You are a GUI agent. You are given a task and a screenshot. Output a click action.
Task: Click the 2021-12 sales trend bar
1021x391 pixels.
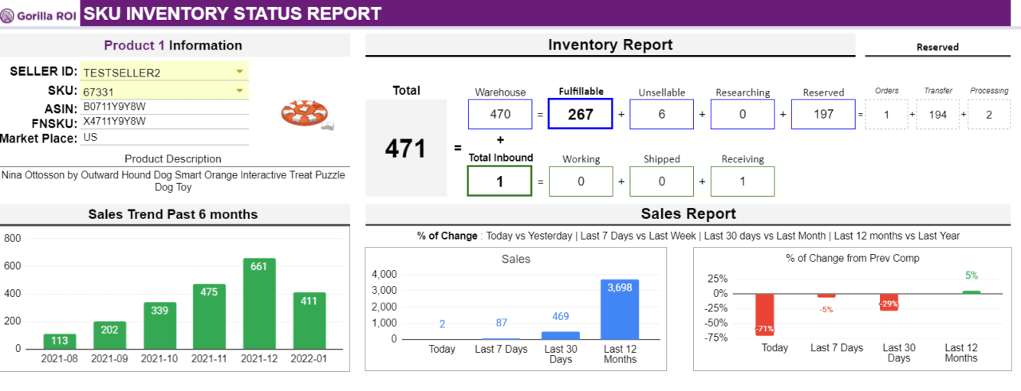[x=258, y=303]
